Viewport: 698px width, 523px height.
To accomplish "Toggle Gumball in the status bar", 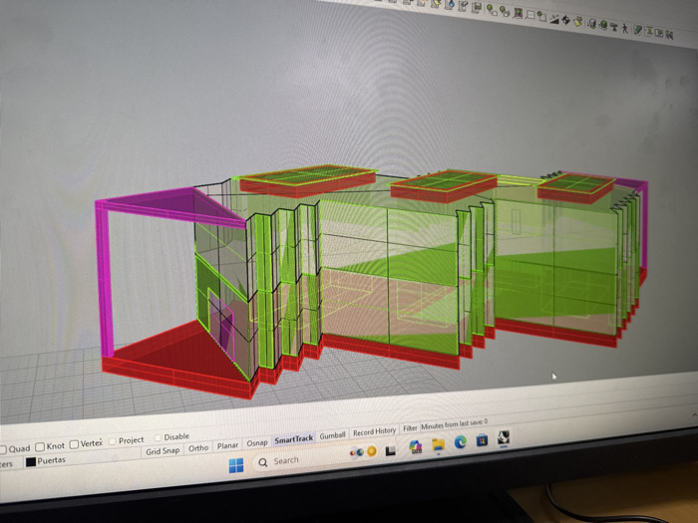I will (x=332, y=436).
